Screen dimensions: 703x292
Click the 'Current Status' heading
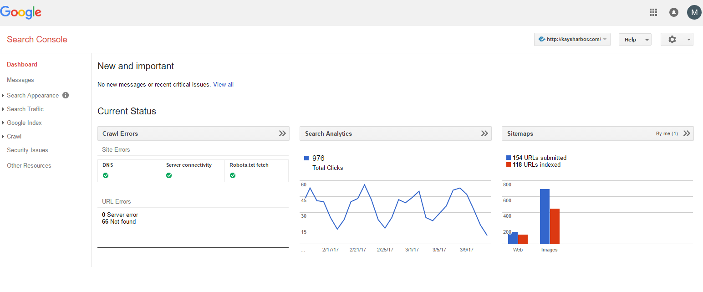(x=127, y=111)
